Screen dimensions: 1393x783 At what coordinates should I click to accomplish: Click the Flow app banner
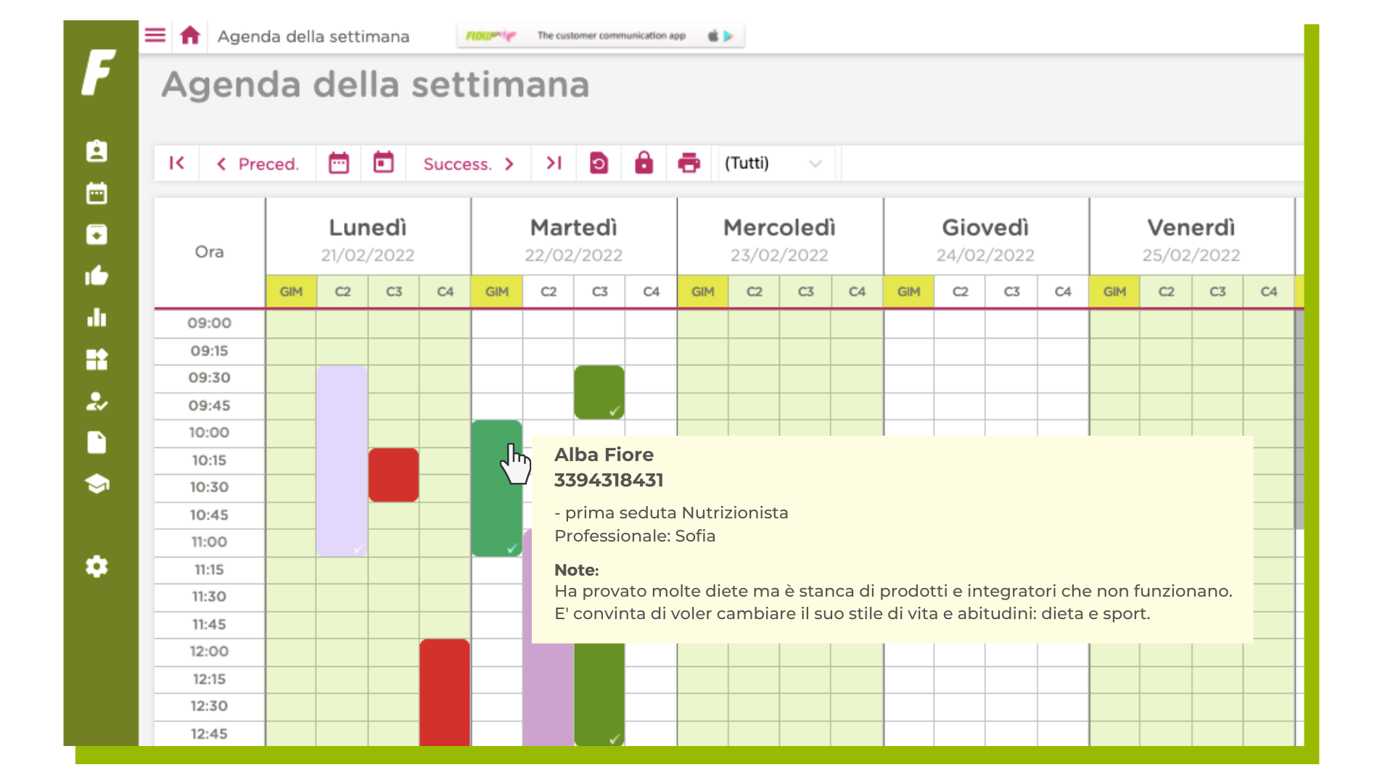pos(601,36)
